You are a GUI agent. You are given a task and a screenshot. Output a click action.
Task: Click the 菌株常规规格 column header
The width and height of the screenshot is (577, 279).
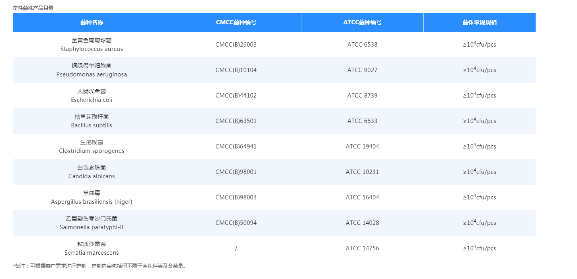480,22
